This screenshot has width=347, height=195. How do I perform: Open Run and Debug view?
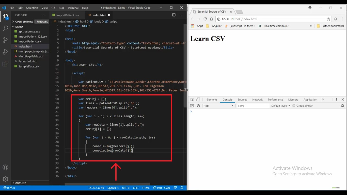(5, 52)
